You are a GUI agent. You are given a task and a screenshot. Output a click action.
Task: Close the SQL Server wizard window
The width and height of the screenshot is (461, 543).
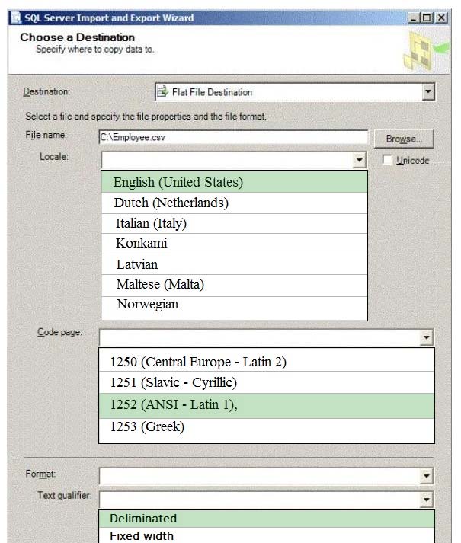[441, 18]
